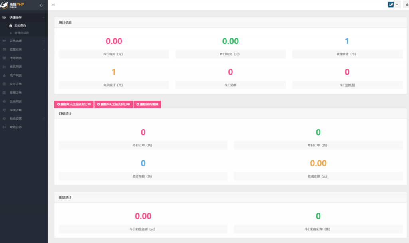Click the dashboard icon next to 后台首页
This screenshot has height=243, width=409.
tap(11, 26)
